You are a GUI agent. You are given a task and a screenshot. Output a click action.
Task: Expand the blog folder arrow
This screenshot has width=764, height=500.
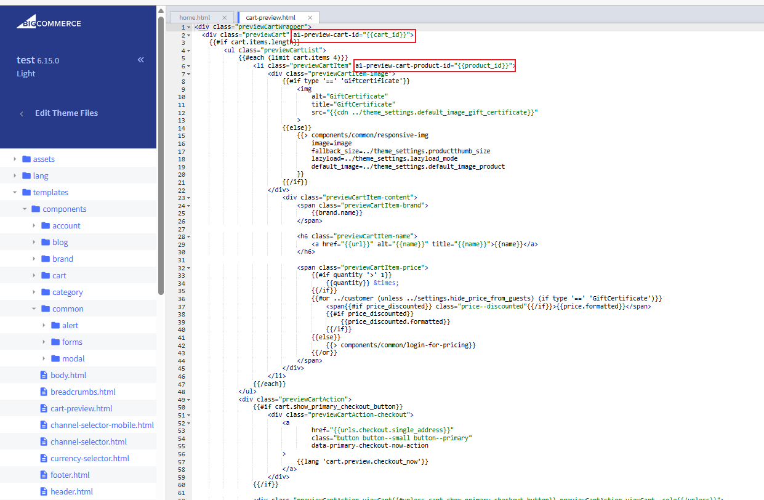[34, 242]
